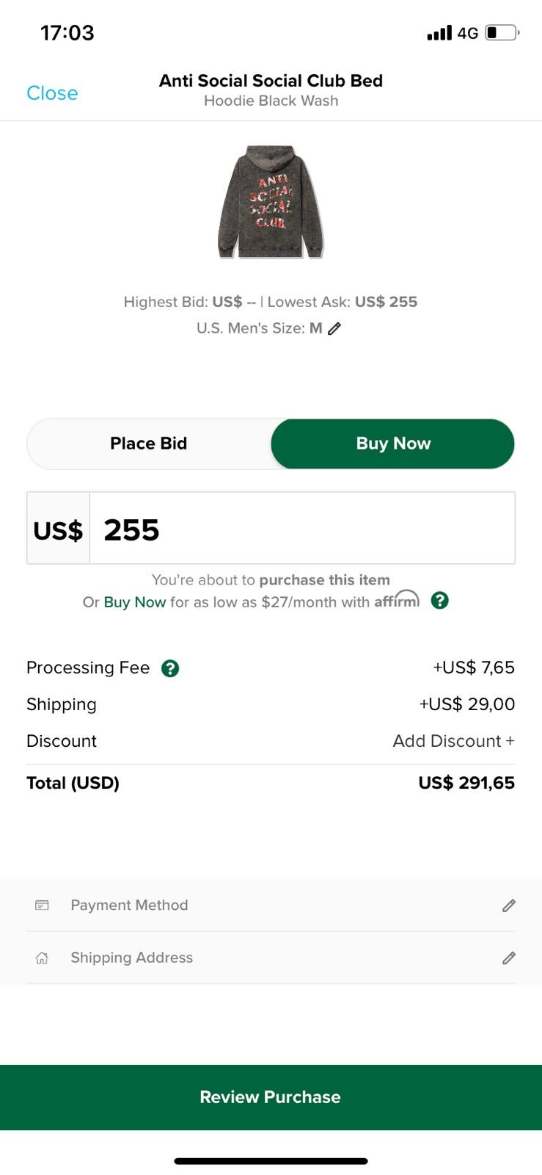542x1175 pixels.
Task: Tap the battery icon in status bar
Action: click(x=502, y=33)
